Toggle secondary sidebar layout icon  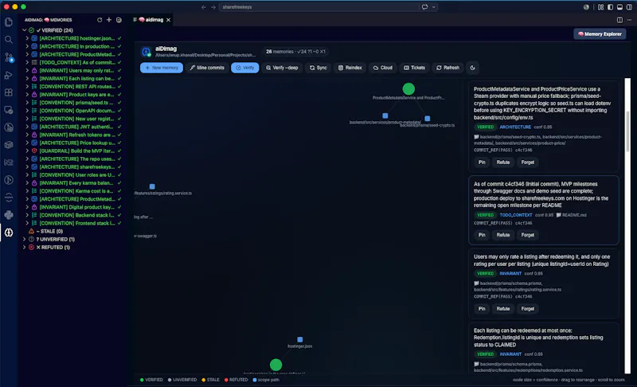629,7
